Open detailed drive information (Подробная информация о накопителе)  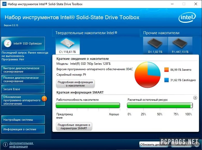coord(75,84)
